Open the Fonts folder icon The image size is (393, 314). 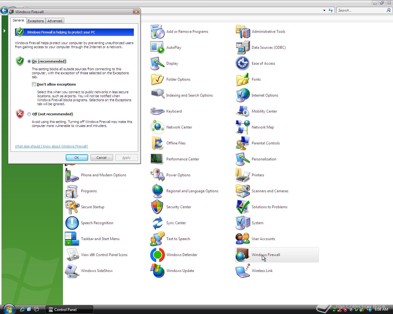[243, 79]
